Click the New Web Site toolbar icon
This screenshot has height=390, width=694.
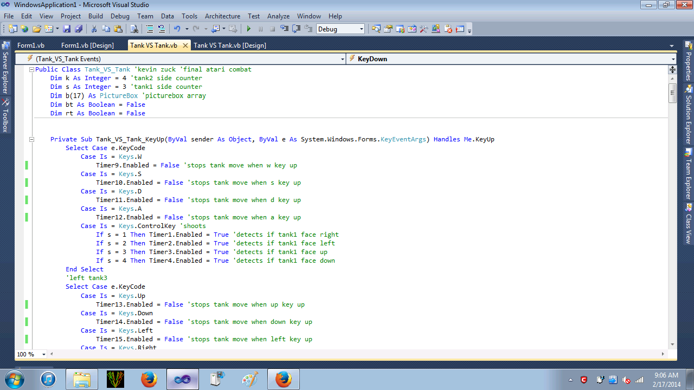(24, 29)
